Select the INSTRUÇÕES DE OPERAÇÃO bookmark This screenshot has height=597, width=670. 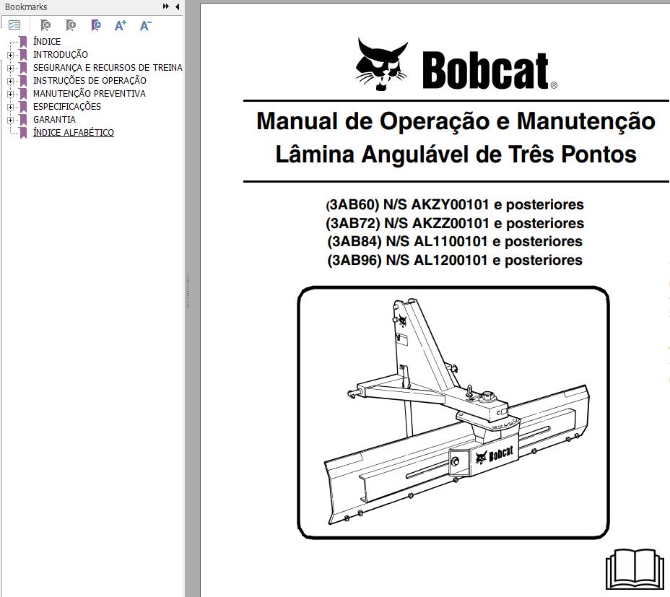90,81
